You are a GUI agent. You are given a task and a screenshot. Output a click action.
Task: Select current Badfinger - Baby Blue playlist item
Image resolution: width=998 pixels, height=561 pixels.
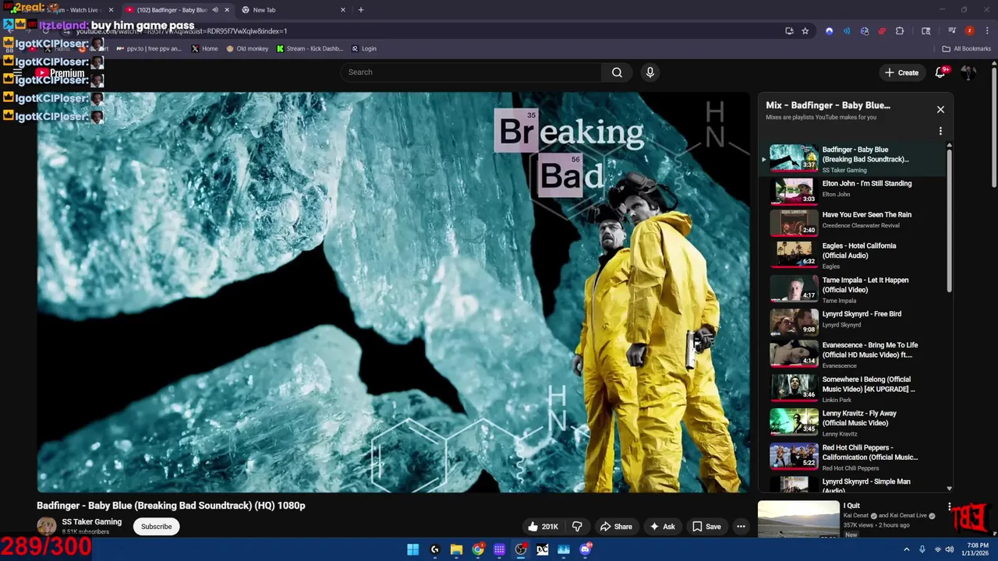pos(854,158)
